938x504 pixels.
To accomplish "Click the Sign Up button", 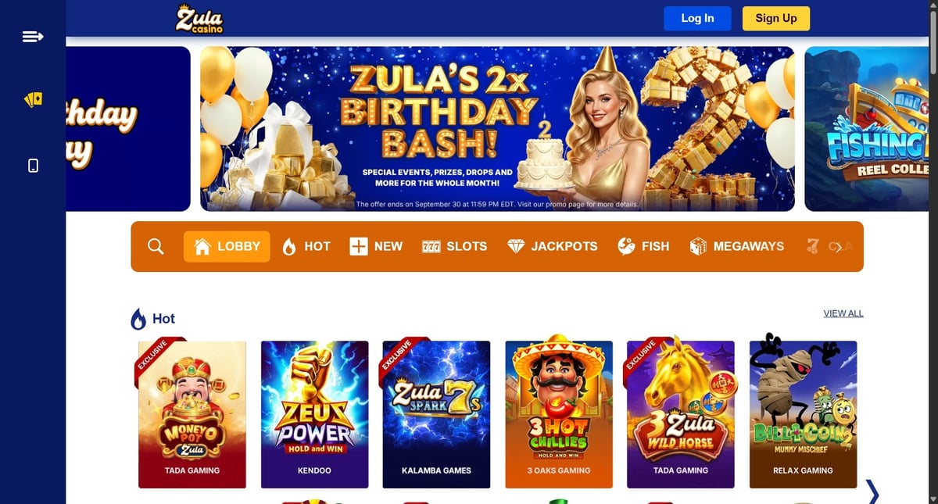I will coord(776,19).
